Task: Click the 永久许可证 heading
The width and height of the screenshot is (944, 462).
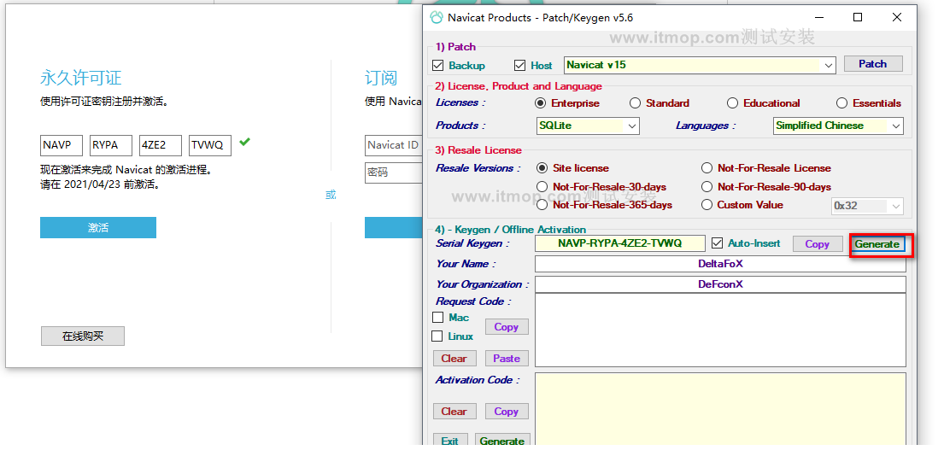Action: [80, 78]
